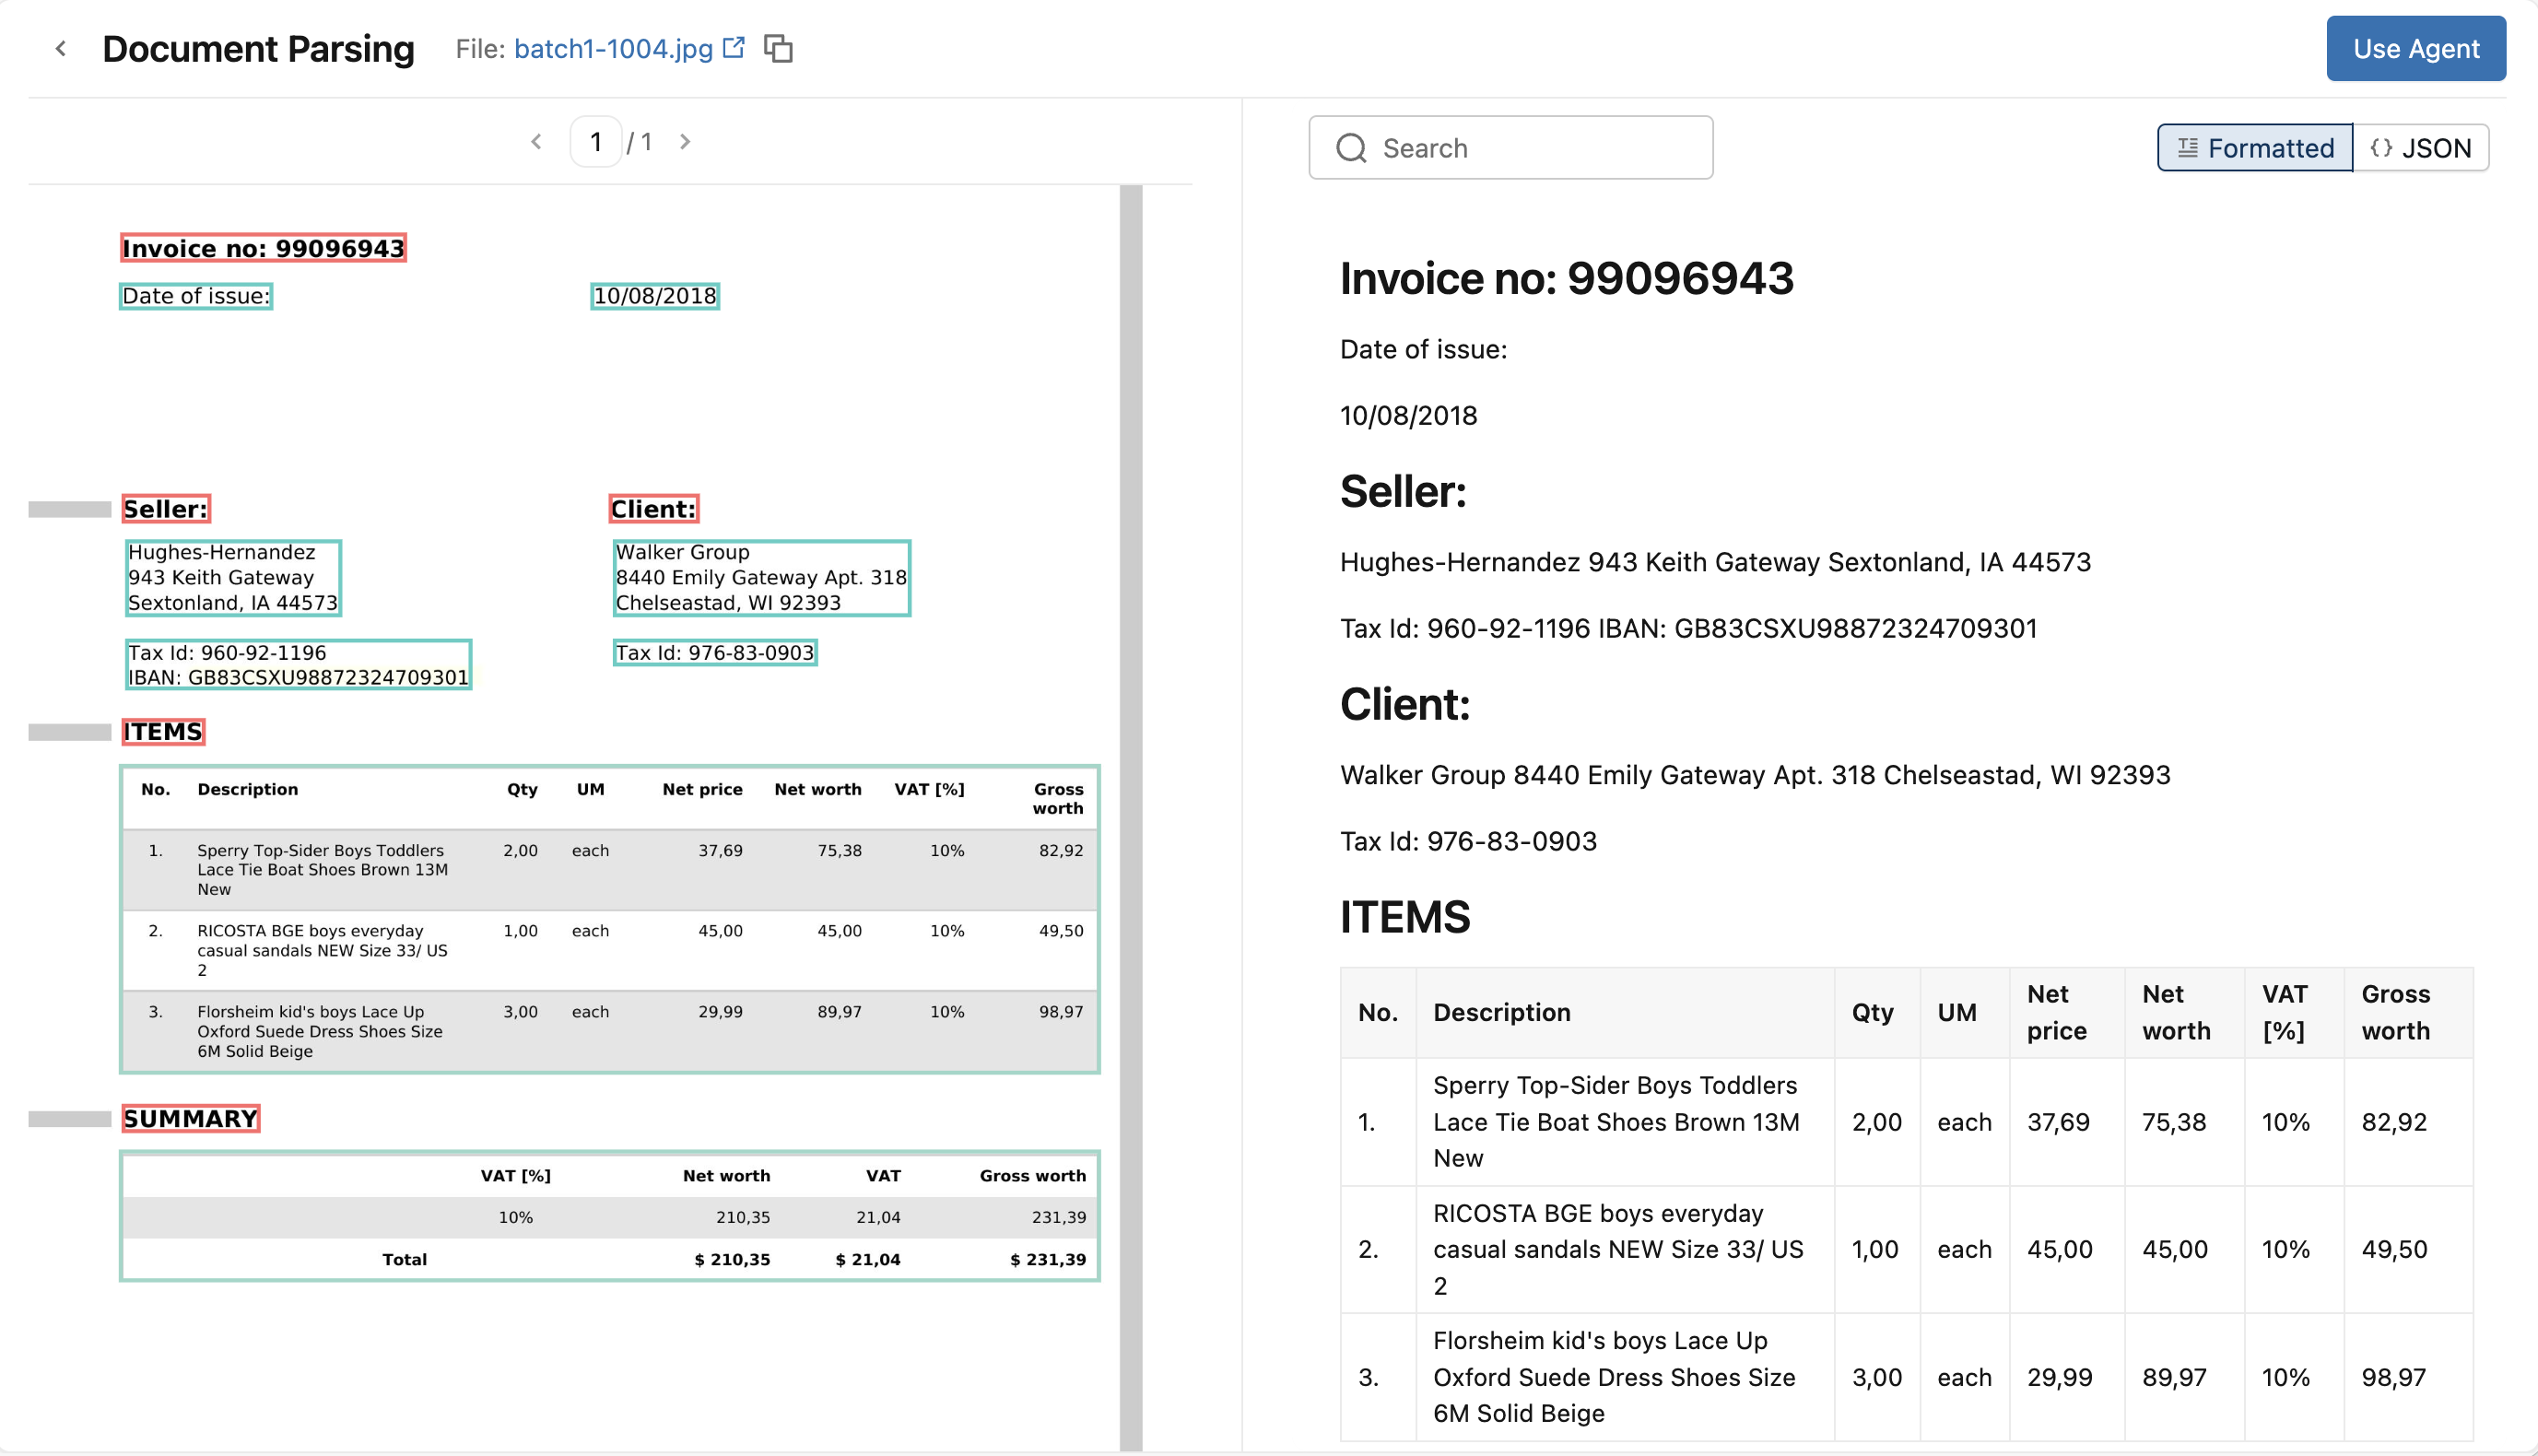Select the highlighted Invoice no region
The height and width of the screenshot is (1456, 2538).
pos(264,248)
